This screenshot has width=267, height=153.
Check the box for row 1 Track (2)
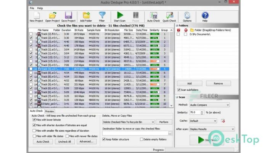(x=31, y=34)
